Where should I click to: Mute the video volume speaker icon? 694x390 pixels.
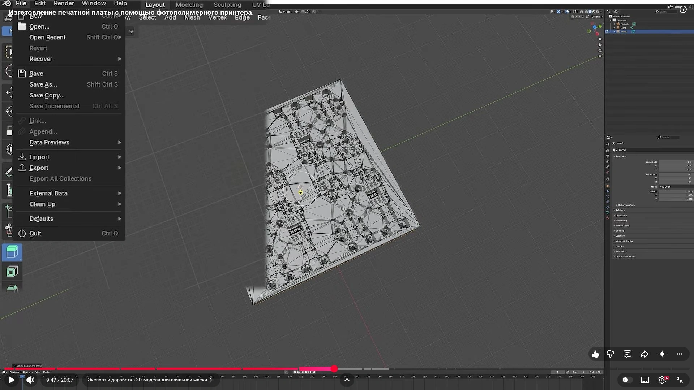pyautogui.click(x=30, y=380)
